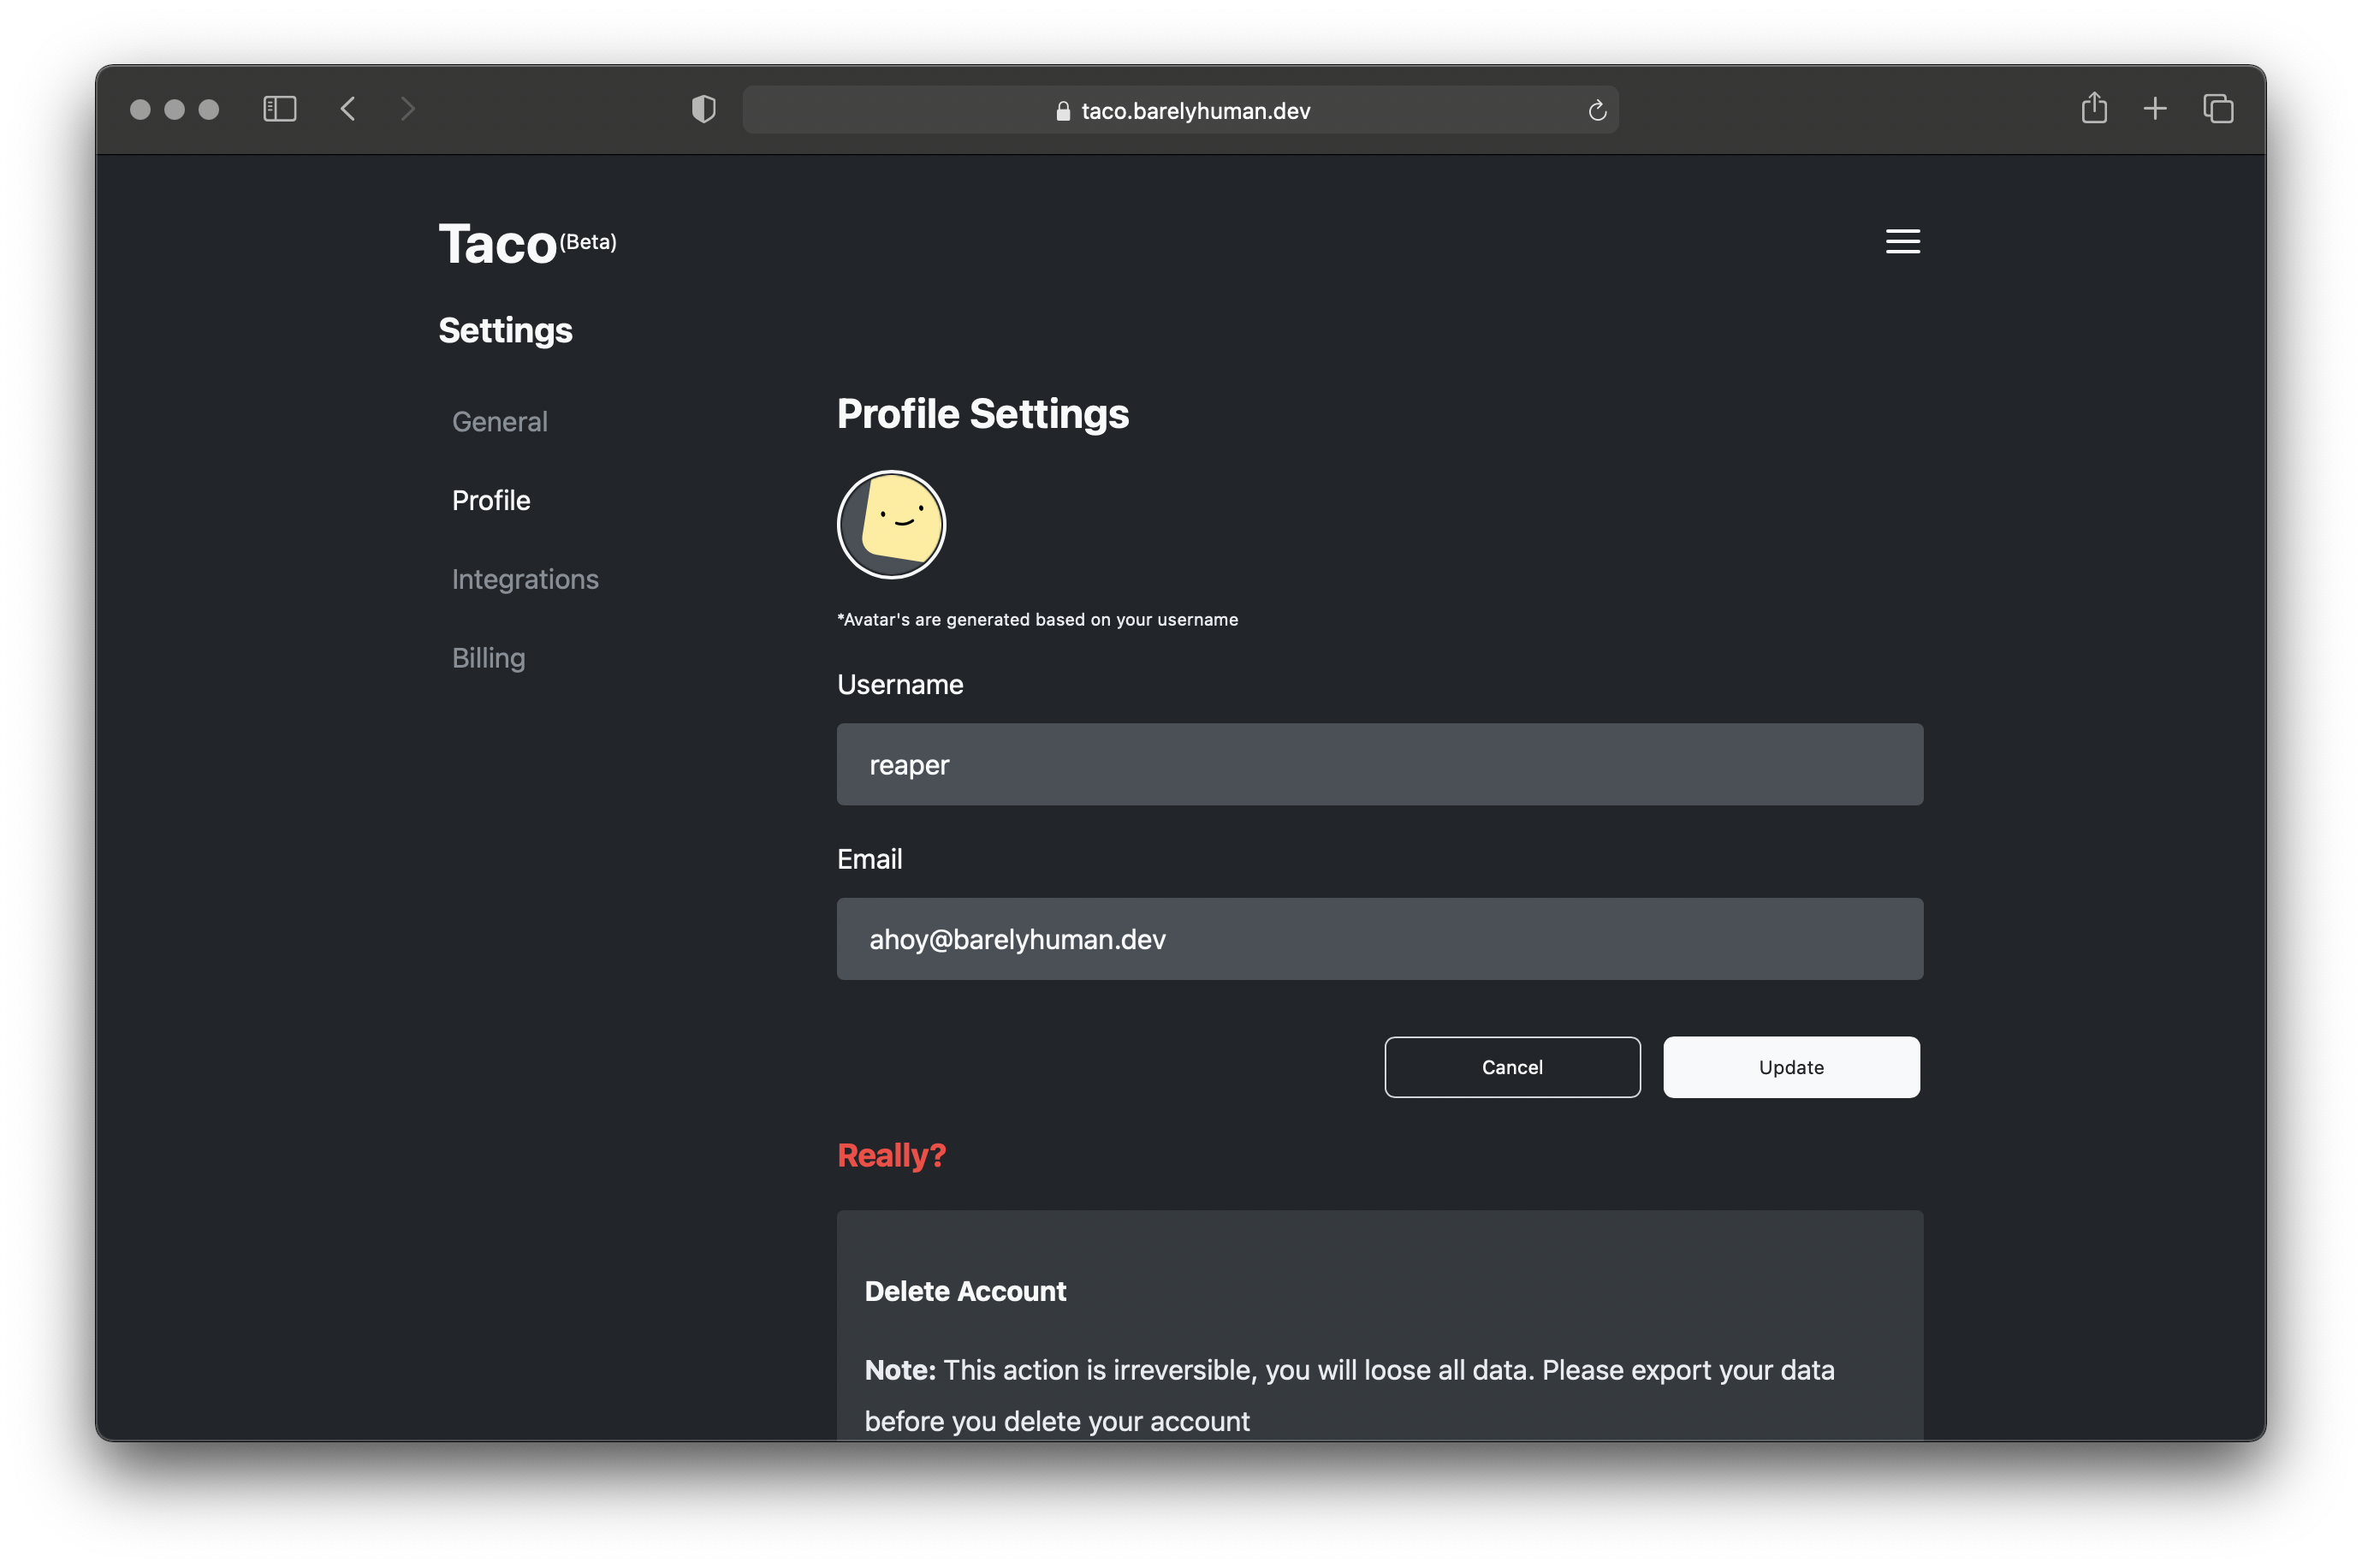Click the generated taco avatar image
2362x1568 pixels.
[891, 524]
